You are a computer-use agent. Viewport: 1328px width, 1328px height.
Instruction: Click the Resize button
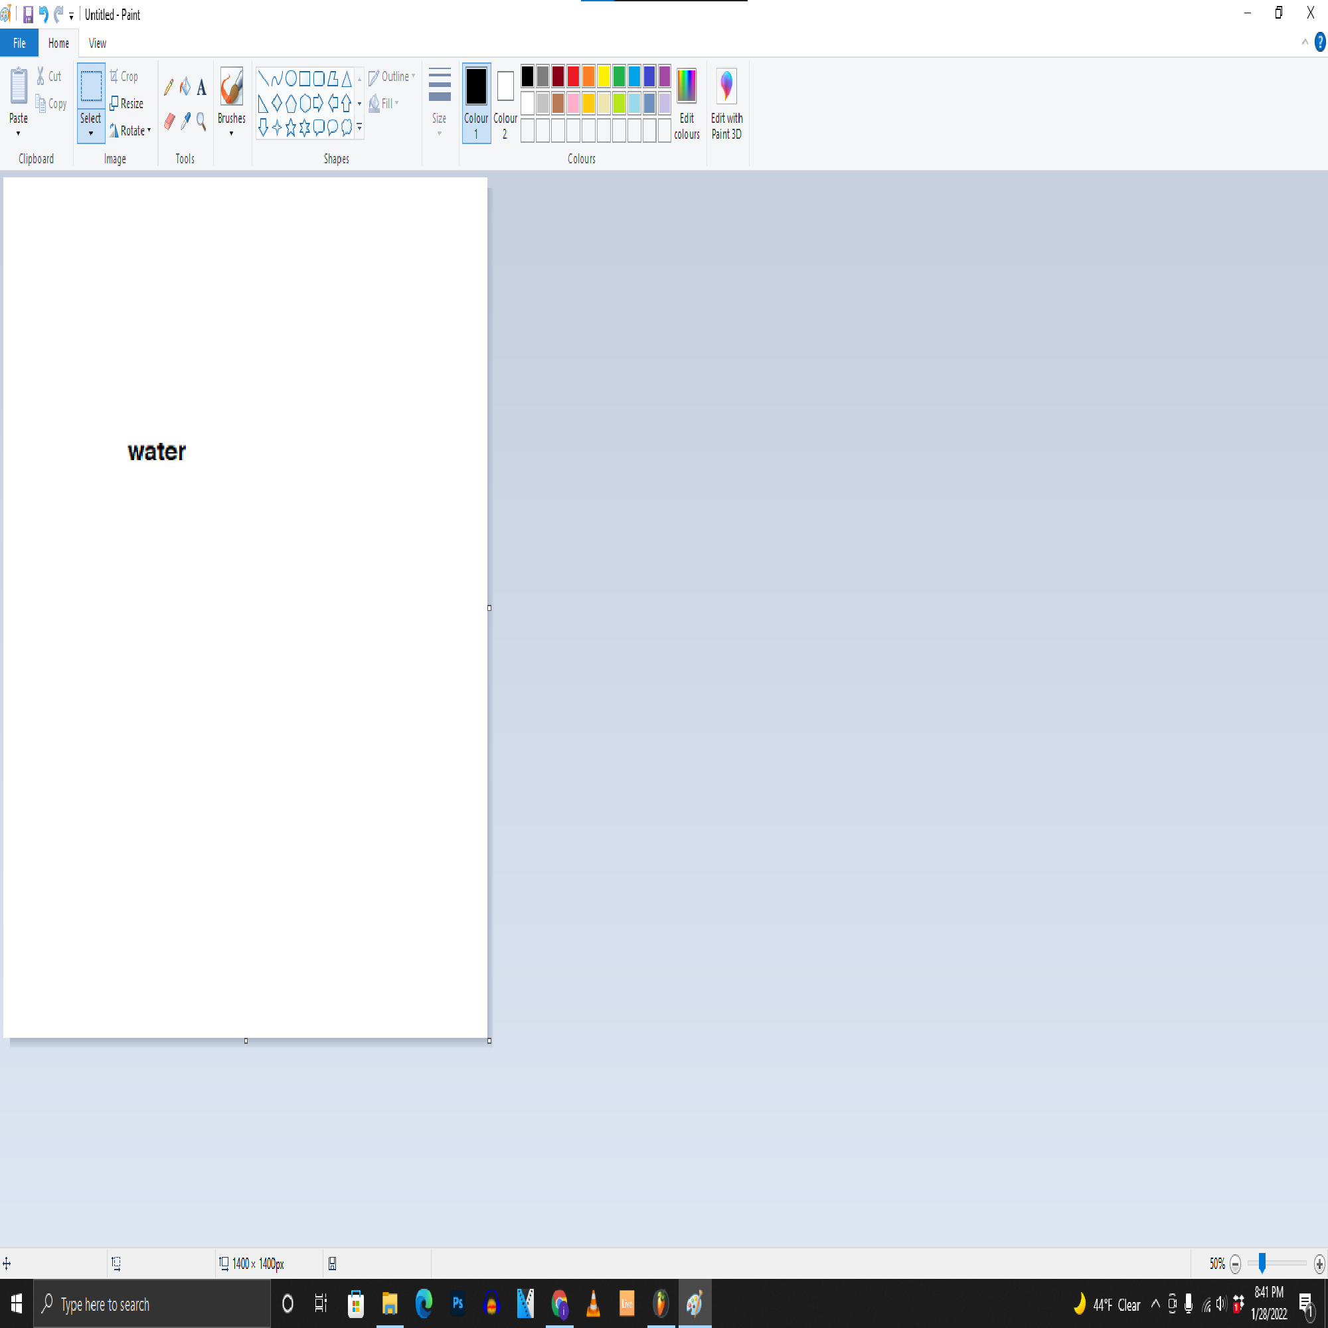pyautogui.click(x=126, y=104)
